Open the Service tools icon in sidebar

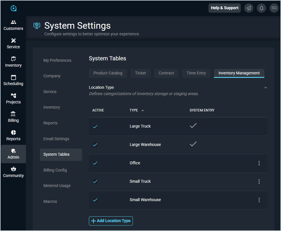[x=13, y=41]
